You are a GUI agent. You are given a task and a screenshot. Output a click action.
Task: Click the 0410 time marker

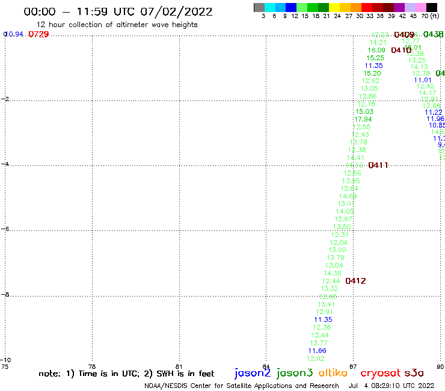(401, 51)
